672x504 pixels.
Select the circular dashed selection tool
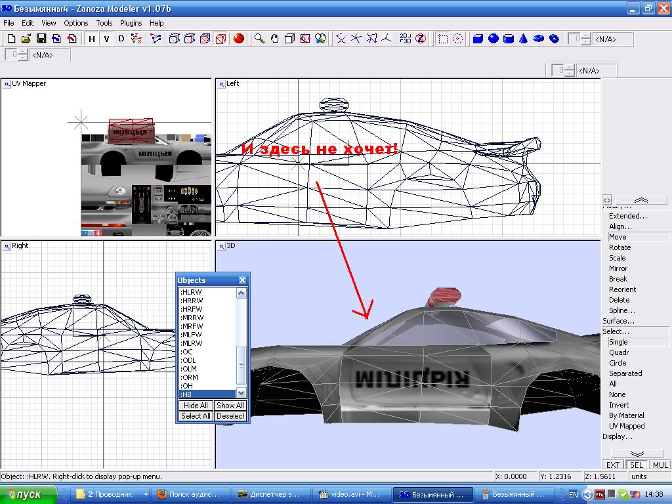pos(457,39)
